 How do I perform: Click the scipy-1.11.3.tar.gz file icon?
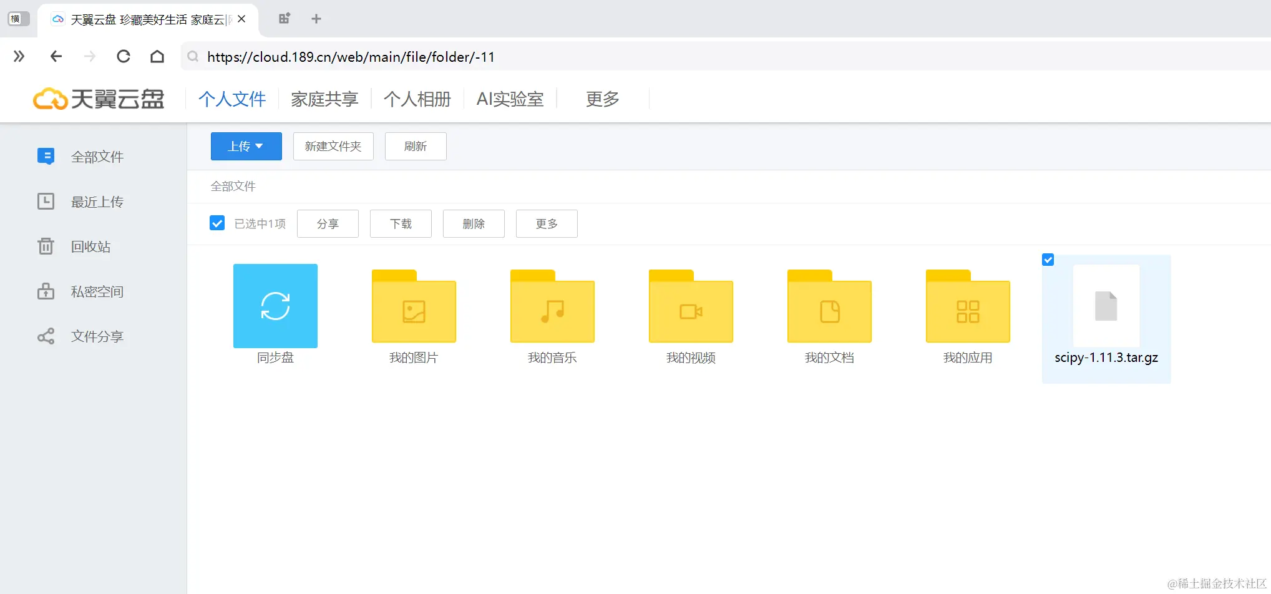pos(1106,306)
